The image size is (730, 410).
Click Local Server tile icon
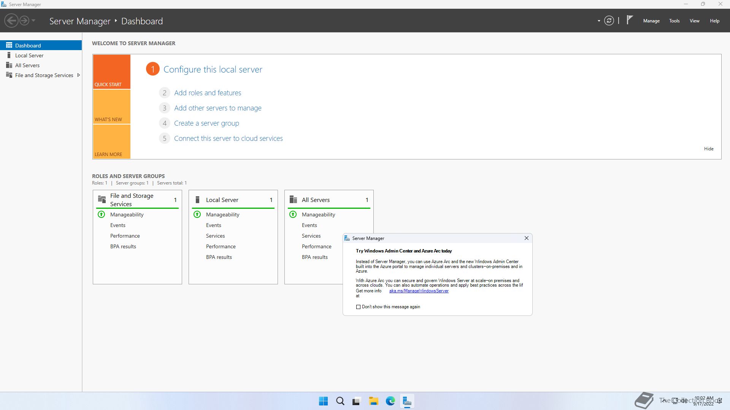pos(197,200)
